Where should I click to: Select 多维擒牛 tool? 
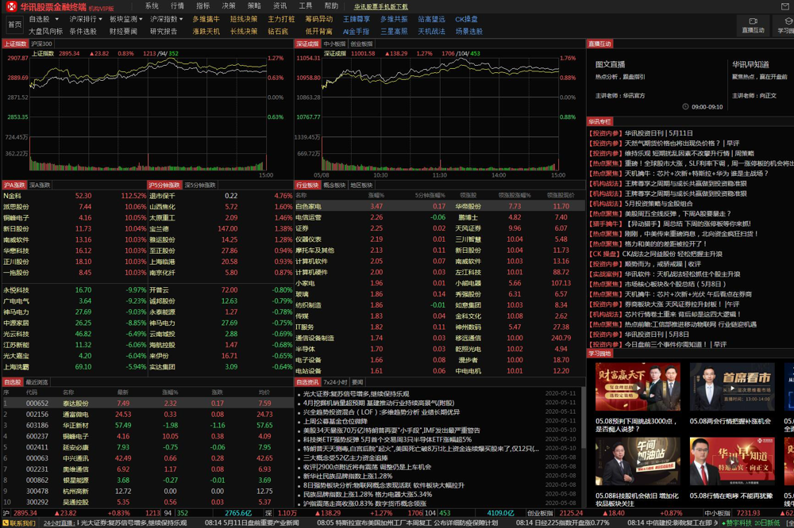[206, 19]
